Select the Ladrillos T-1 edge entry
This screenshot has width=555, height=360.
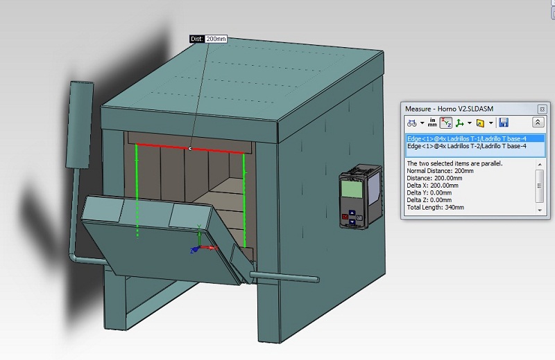point(466,138)
